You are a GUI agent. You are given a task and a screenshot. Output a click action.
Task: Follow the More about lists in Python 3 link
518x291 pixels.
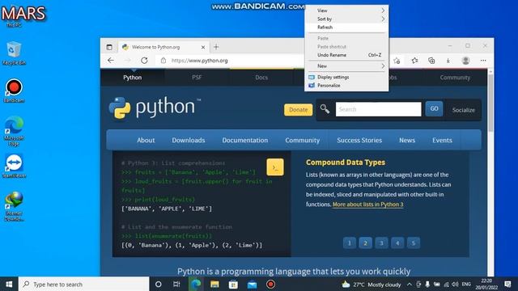[x=367, y=205]
